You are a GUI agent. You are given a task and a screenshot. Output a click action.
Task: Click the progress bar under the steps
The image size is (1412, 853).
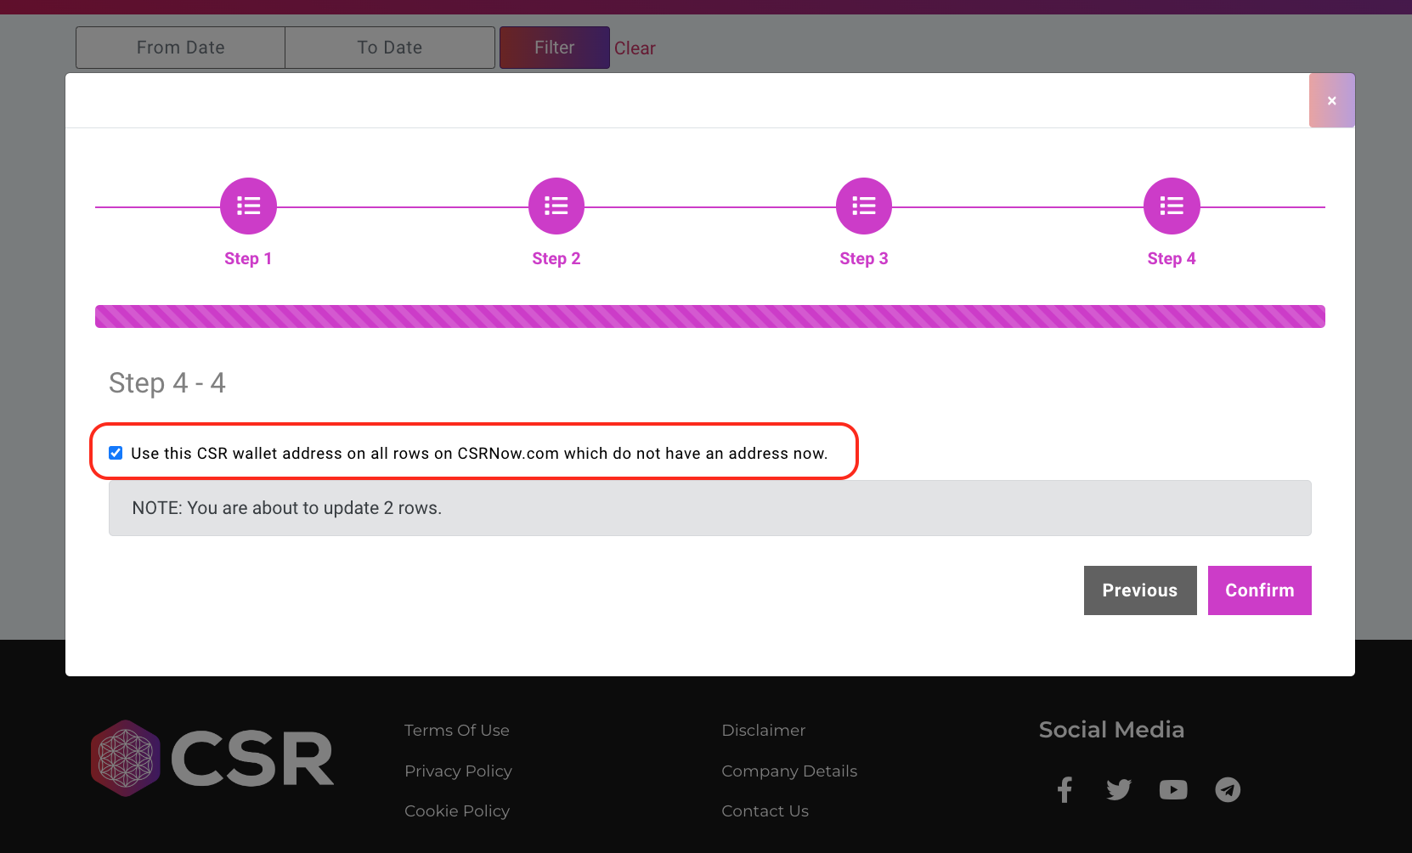709,315
